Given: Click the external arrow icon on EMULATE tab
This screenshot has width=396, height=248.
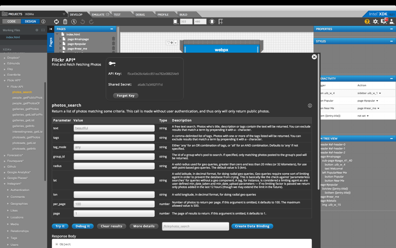Looking at the screenshot, I should 108,14.
